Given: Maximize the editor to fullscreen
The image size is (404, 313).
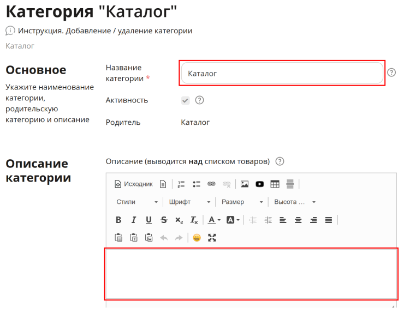Looking at the screenshot, I should click(x=212, y=238).
